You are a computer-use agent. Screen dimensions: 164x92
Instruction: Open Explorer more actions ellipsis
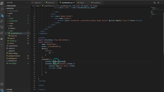27,3
